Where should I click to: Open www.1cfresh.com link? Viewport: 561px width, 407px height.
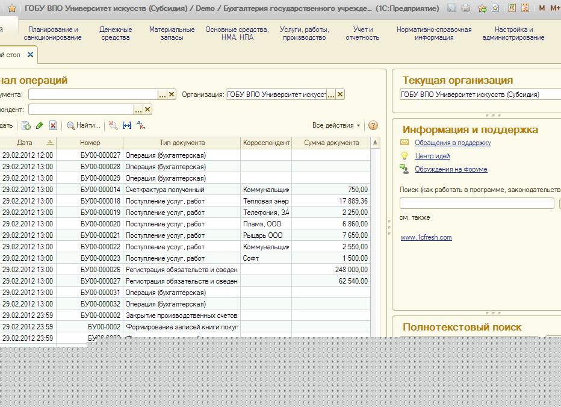(x=426, y=237)
